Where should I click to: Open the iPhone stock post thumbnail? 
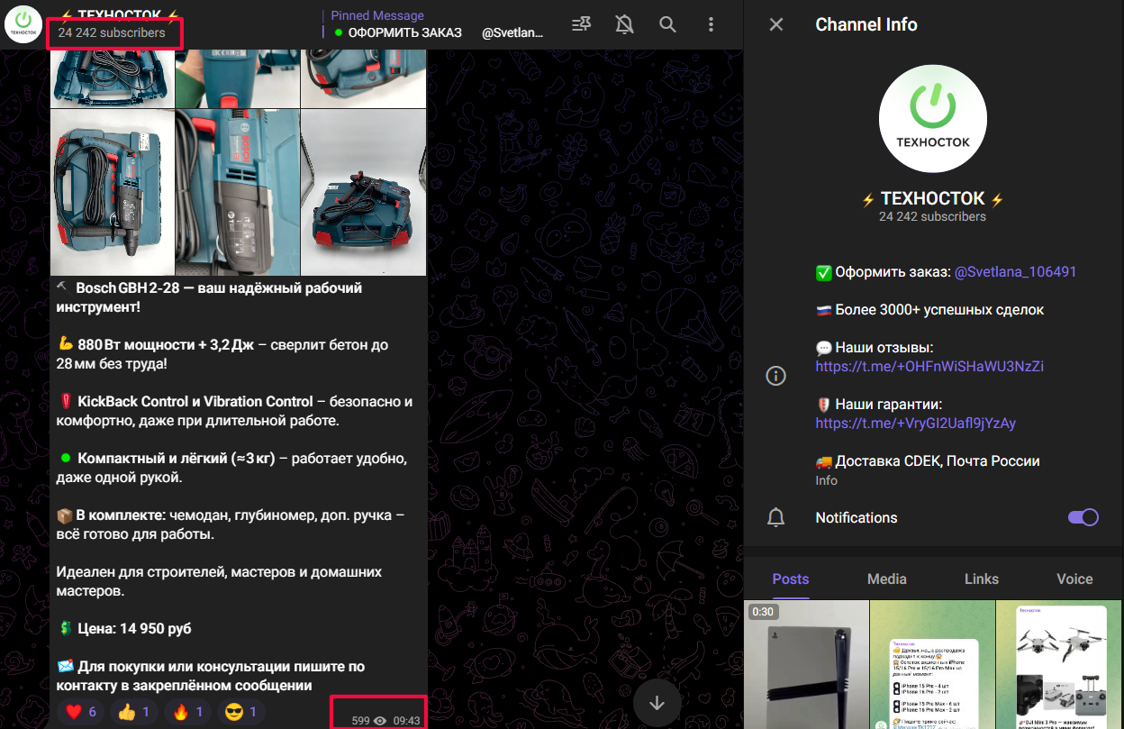pyautogui.click(x=932, y=664)
